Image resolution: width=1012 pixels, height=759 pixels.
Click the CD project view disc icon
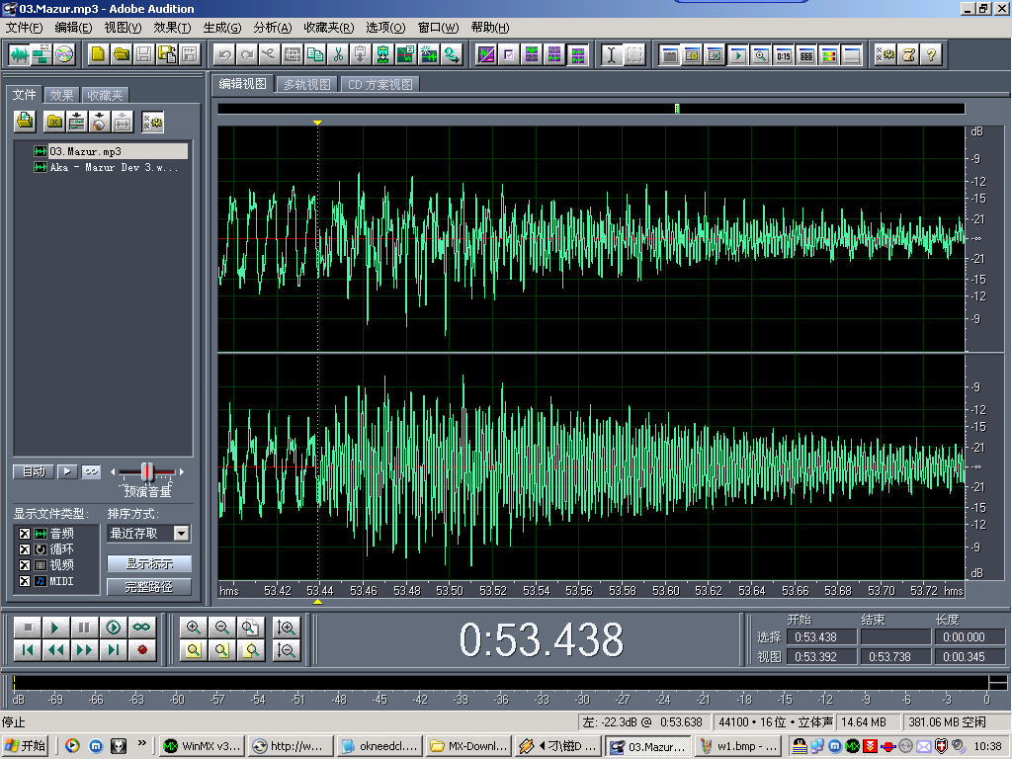pos(64,55)
